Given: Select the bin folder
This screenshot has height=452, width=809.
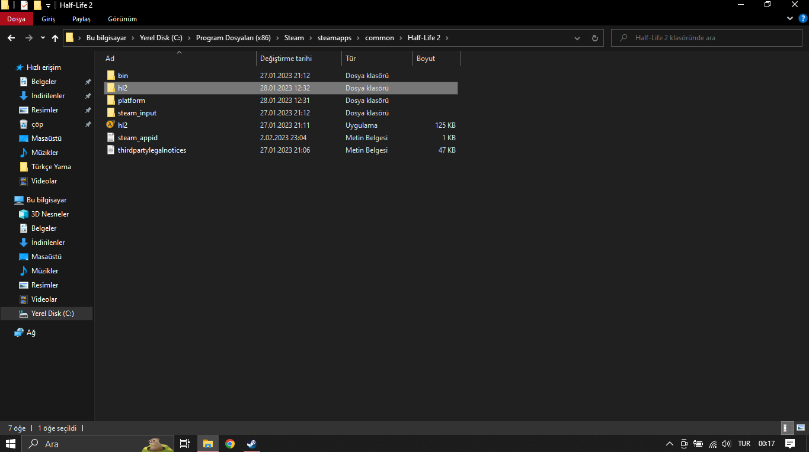Looking at the screenshot, I should coord(280,76).
